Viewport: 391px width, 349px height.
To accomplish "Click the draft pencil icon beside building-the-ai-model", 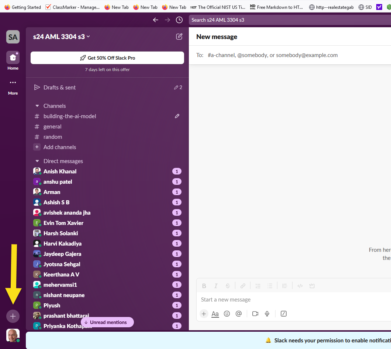I will pyautogui.click(x=177, y=116).
